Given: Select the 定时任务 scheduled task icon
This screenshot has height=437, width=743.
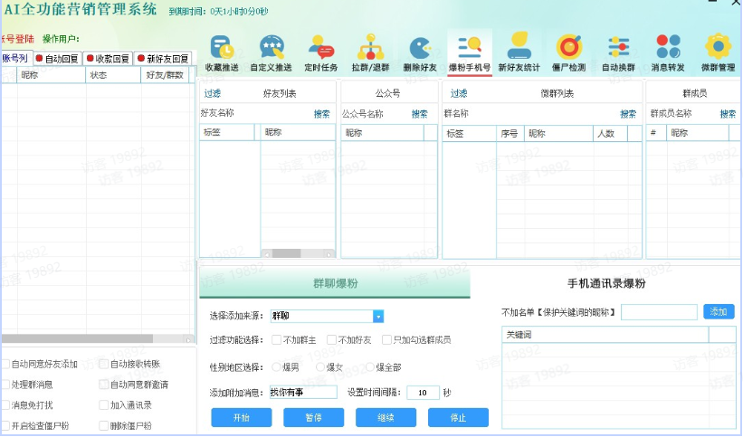Looking at the screenshot, I should click(321, 52).
